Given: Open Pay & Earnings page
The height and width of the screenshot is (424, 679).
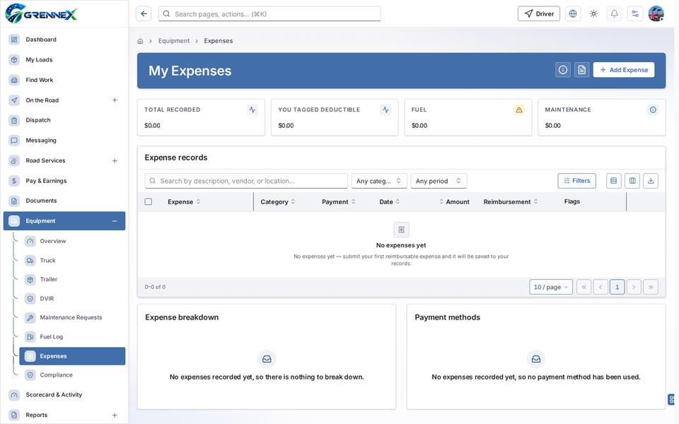Looking at the screenshot, I should click(x=64, y=181).
